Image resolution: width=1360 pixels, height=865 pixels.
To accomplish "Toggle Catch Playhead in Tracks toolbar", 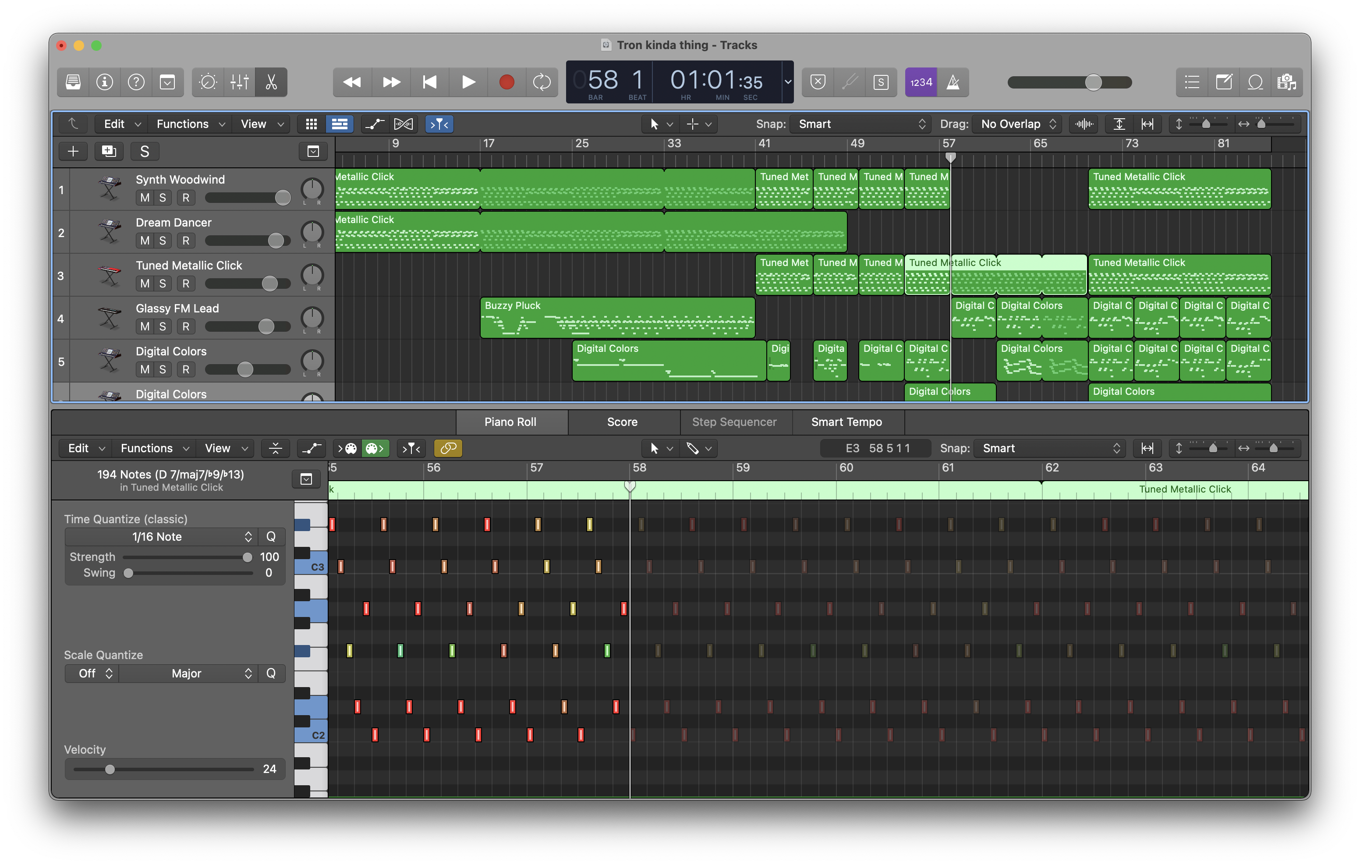I will (439, 124).
